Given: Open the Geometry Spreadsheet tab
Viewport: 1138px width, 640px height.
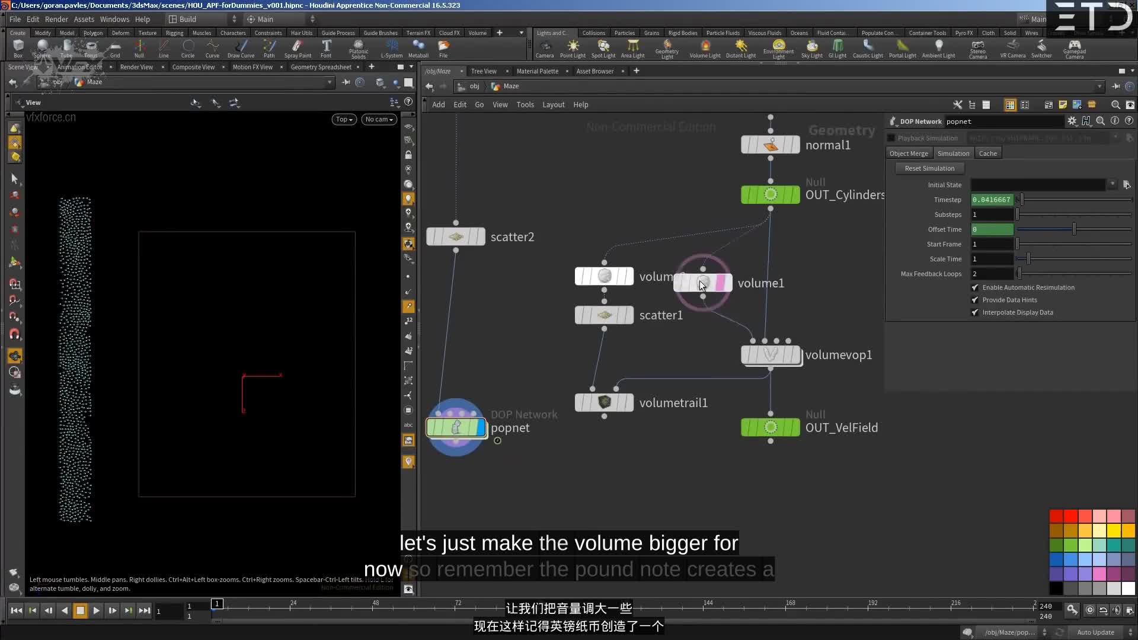Looking at the screenshot, I should coord(321,67).
